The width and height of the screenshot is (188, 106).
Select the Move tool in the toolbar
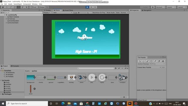click(x=7, y=7)
